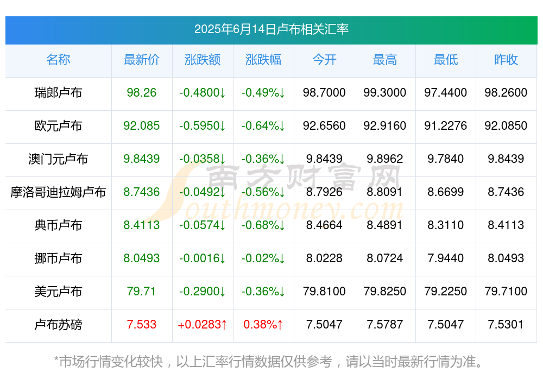
Task: Select latest price 9.8439 in green
Action: 142,159
